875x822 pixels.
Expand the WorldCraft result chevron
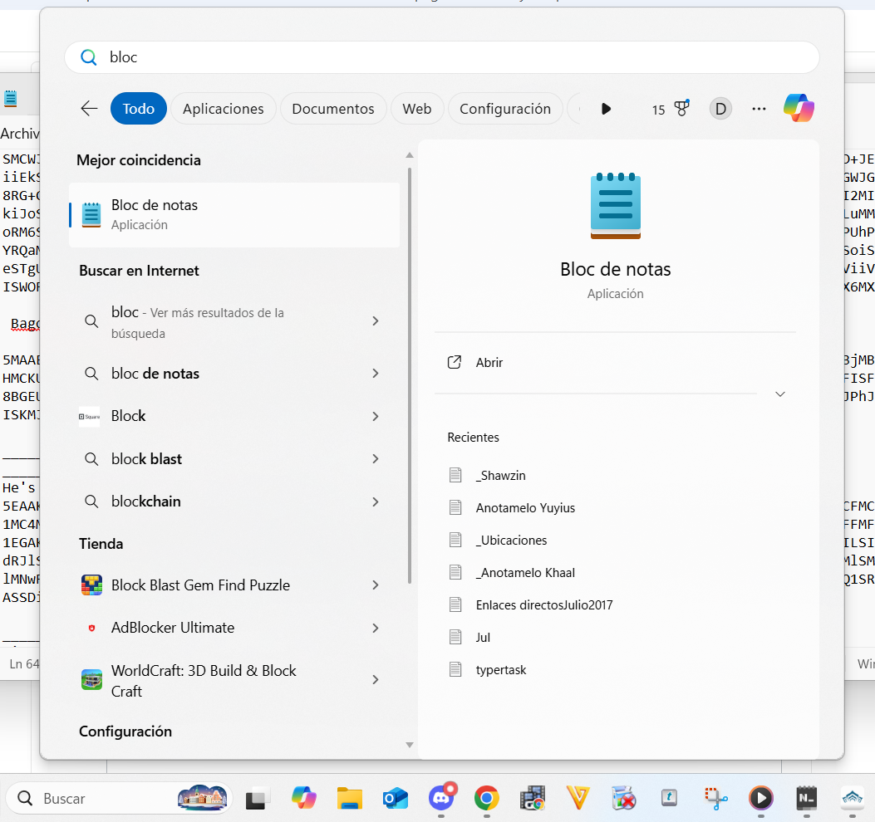click(376, 680)
